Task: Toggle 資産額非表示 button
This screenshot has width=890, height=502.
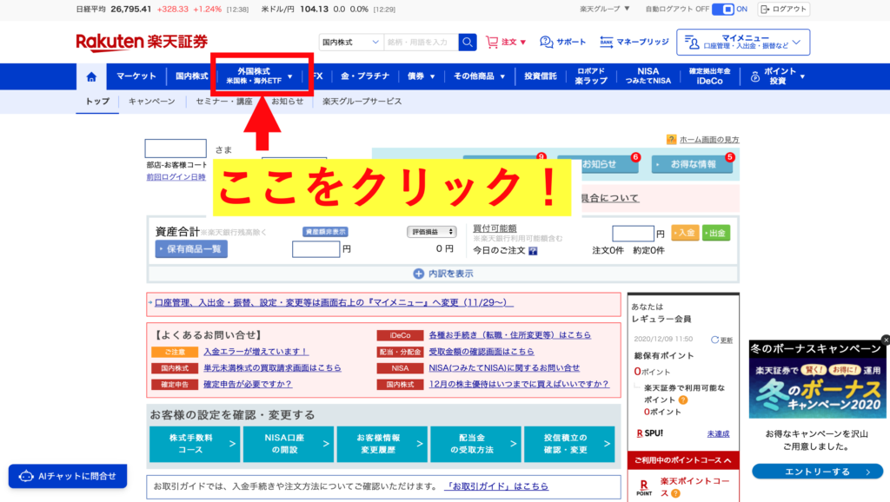Action: [325, 232]
